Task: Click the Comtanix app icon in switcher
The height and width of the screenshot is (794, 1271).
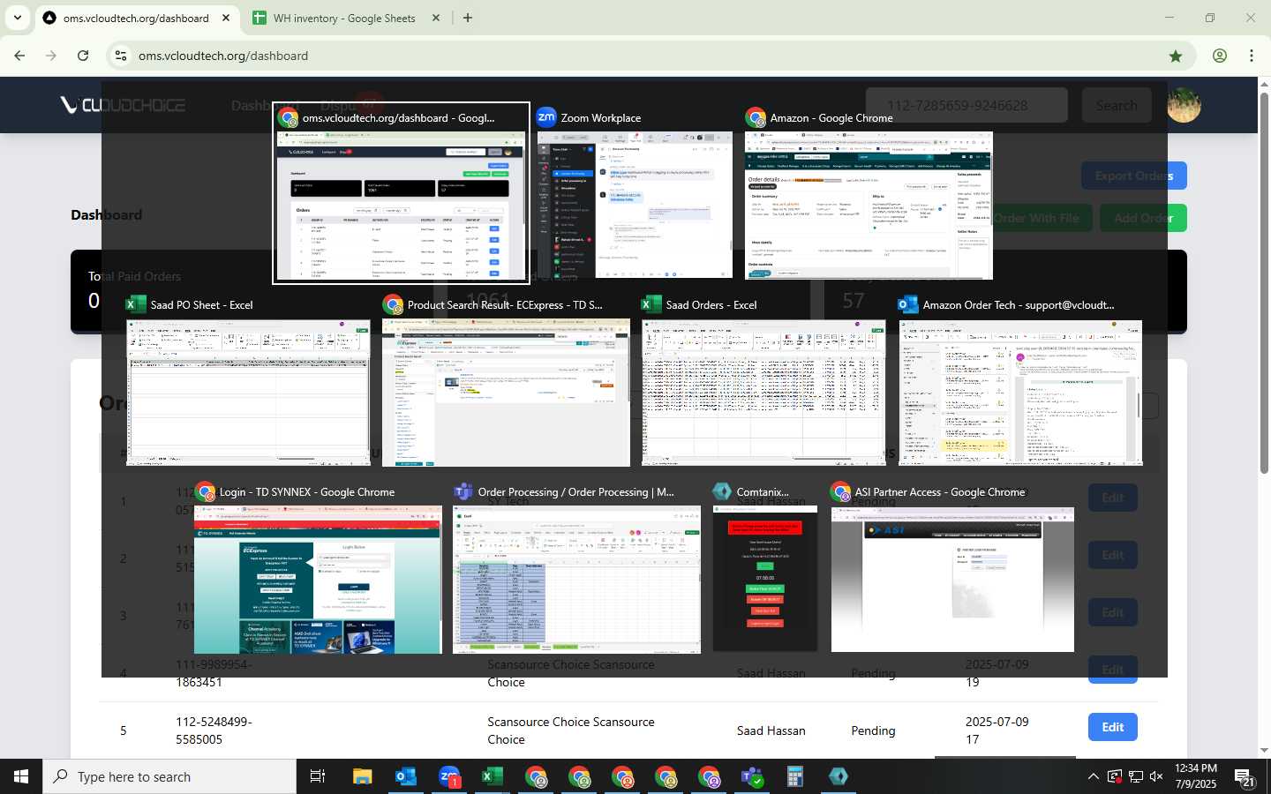Action: click(x=722, y=491)
